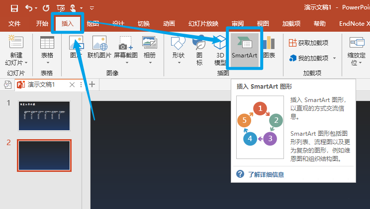Select slide 2 thumbnail
370x209 pixels.
44,156
